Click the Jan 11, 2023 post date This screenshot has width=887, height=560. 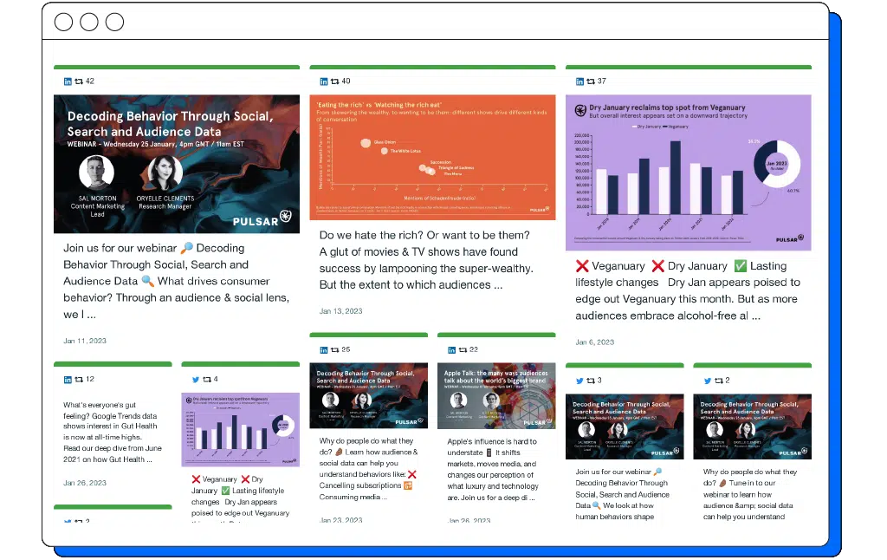[85, 341]
